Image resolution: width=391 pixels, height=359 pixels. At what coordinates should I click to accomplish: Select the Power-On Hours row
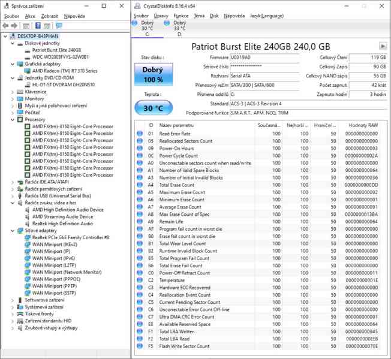point(258,149)
